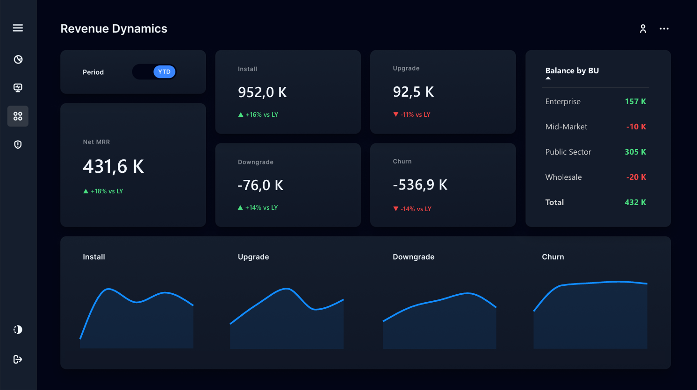
Task: Click the Install trend chart
Action: (137, 319)
